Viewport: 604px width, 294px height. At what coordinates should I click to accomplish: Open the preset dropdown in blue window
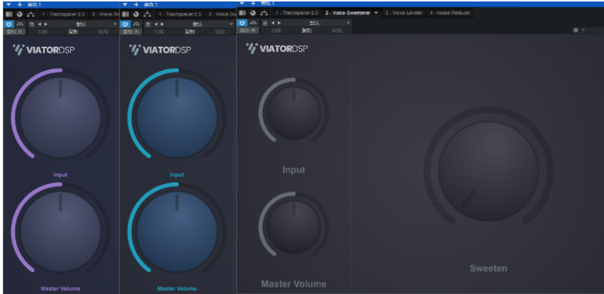tap(201, 24)
